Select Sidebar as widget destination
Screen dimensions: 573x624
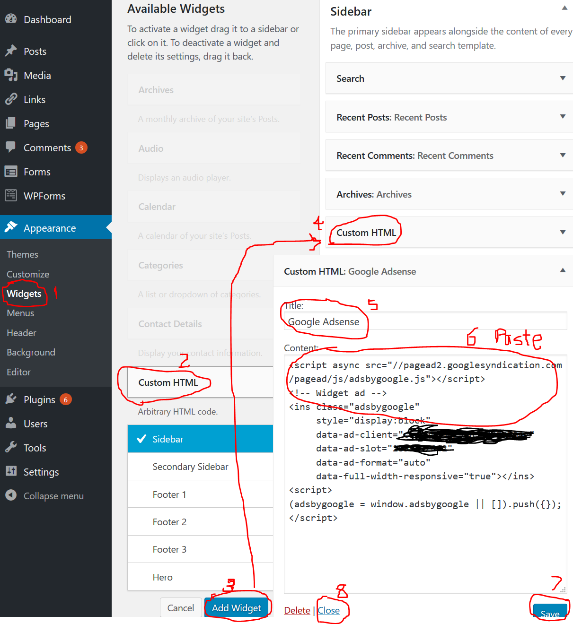tap(200, 439)
